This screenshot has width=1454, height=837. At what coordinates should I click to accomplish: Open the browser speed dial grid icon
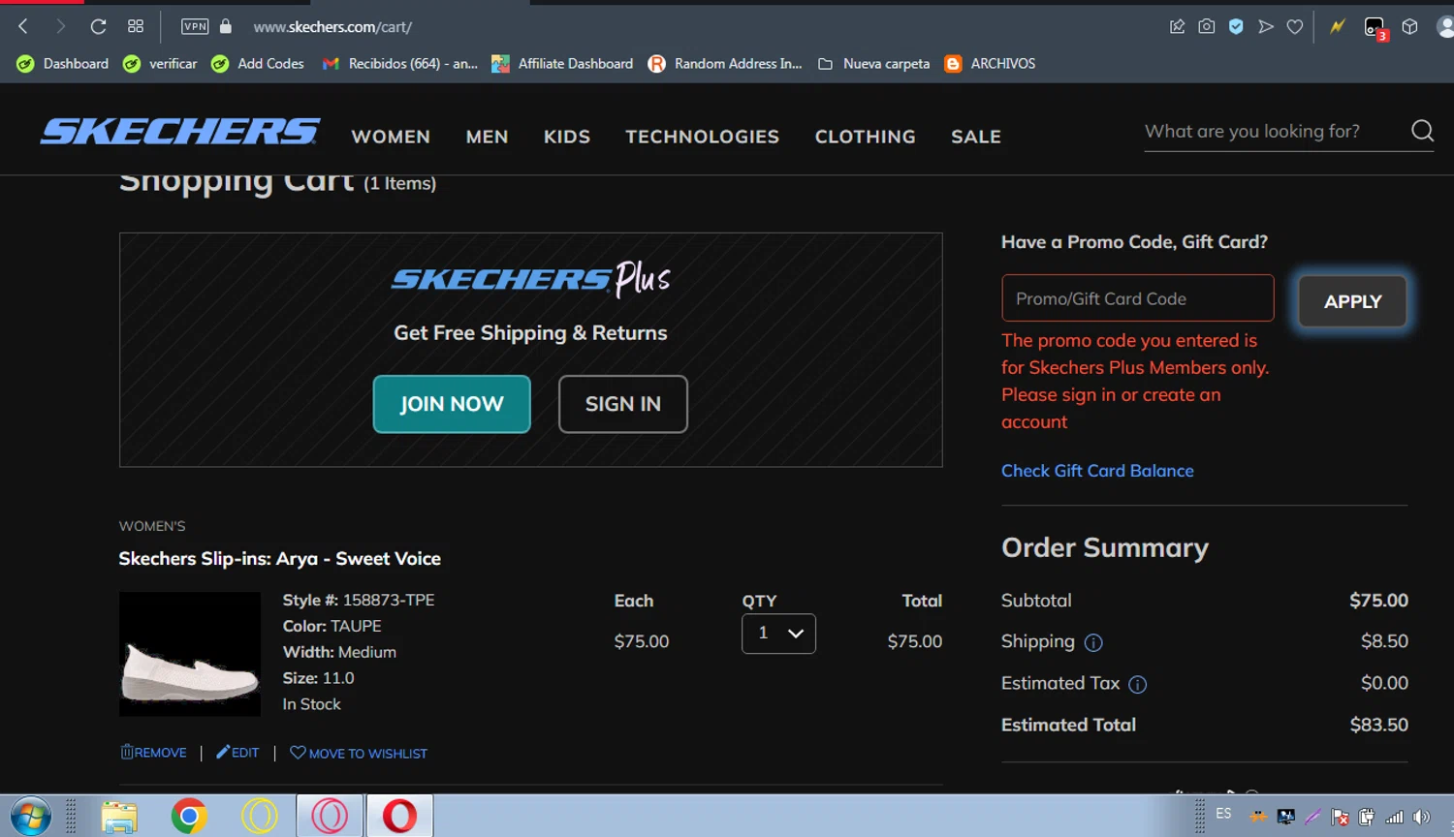tap(136, 26)
